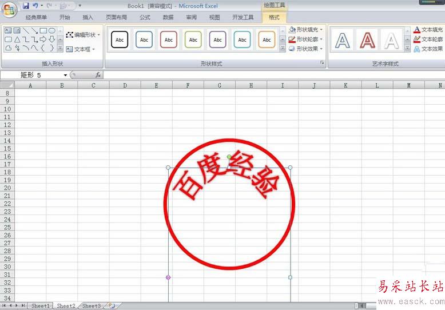Open the 页面布局 ribbon tab
Image resolution: width=445 pixels, height=310 pixels.
(x=116, y=17)
